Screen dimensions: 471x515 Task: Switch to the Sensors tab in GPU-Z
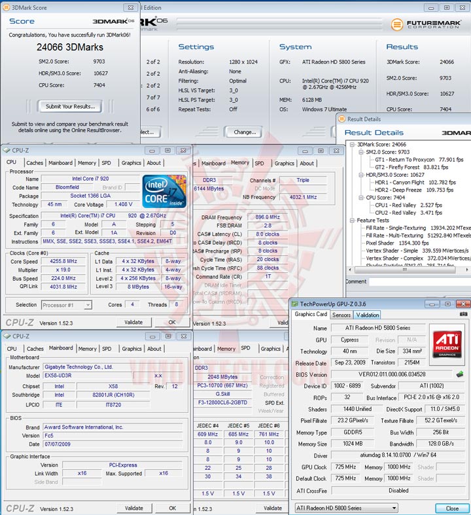(x=341, y=315)
